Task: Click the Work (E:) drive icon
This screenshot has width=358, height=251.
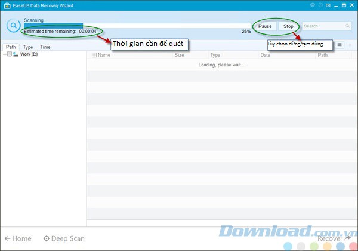Action: 16,54
